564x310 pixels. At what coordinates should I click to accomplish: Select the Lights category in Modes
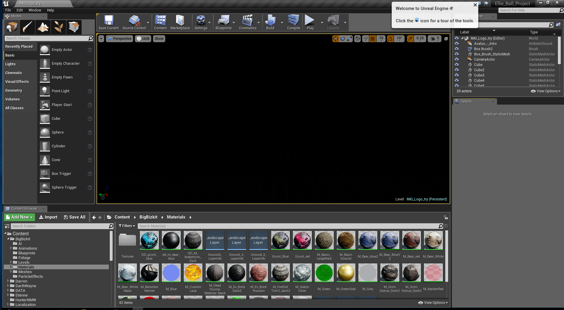pos(20,64)
